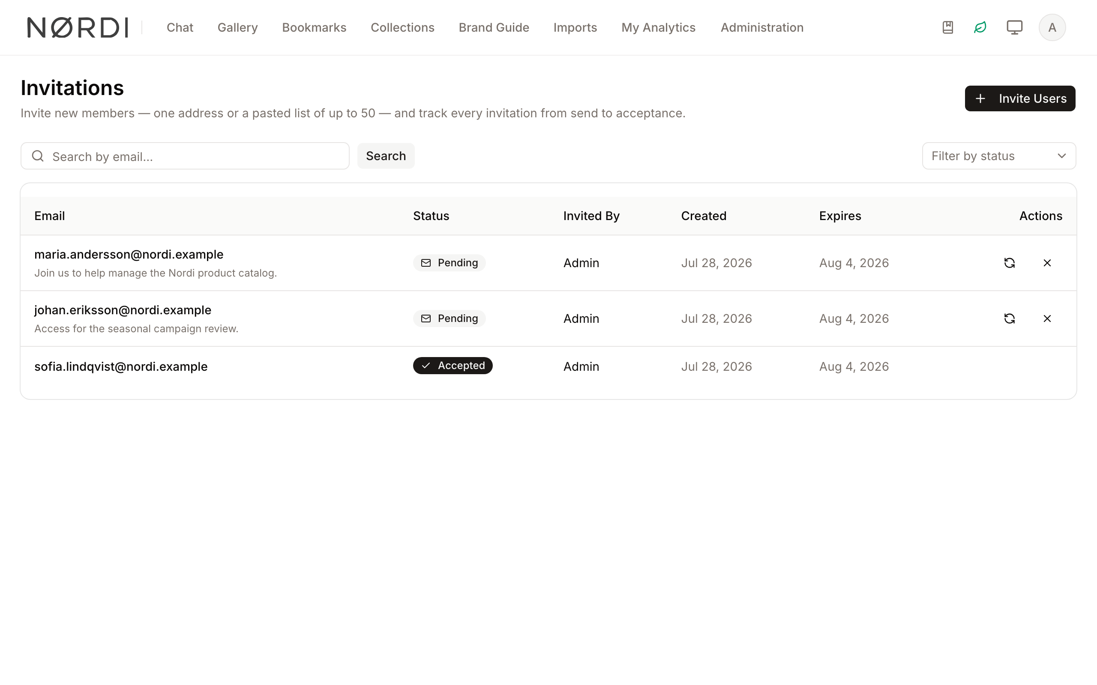Click the Created column header
The width and height of the screenshot is (1097, 685).
tap(704, 216)
